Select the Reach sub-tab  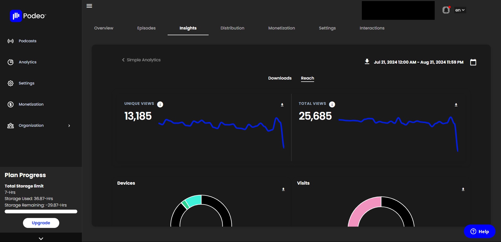[308, 78]
